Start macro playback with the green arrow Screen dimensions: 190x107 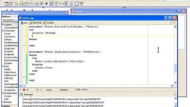(x=21, y=90)
